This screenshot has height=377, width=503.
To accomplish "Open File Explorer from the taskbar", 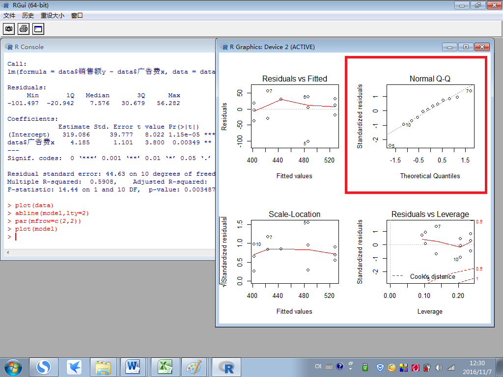I will click(x=103, y=367).
